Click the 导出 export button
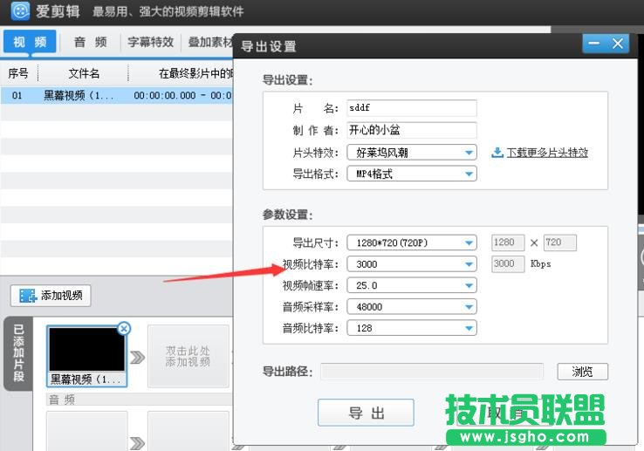The height and width of the screenshot is (451, 644). point(366,413)
